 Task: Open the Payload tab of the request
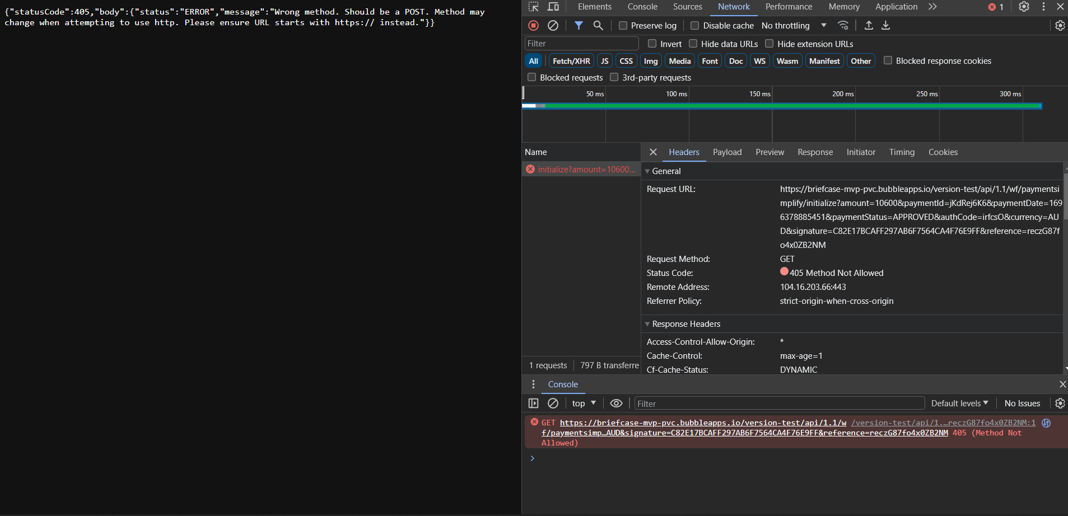[727, 152]
